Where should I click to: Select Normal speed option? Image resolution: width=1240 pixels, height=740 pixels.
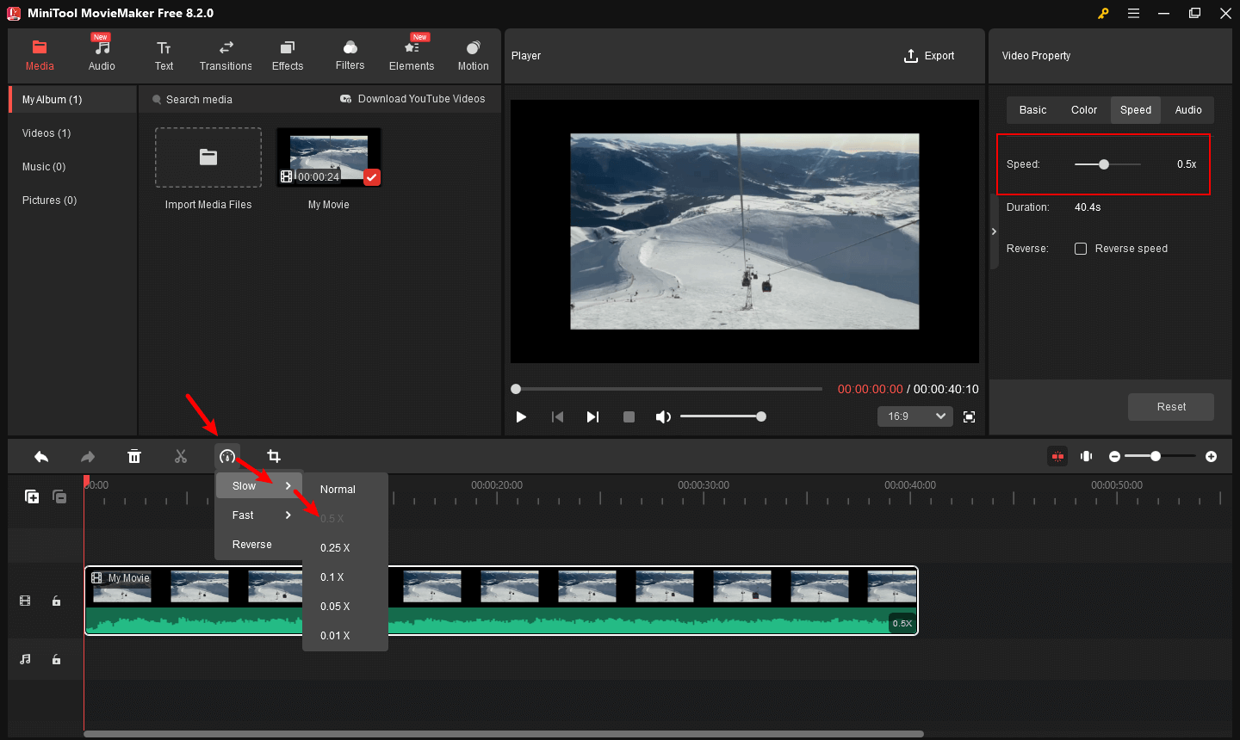tap(345, 490)
